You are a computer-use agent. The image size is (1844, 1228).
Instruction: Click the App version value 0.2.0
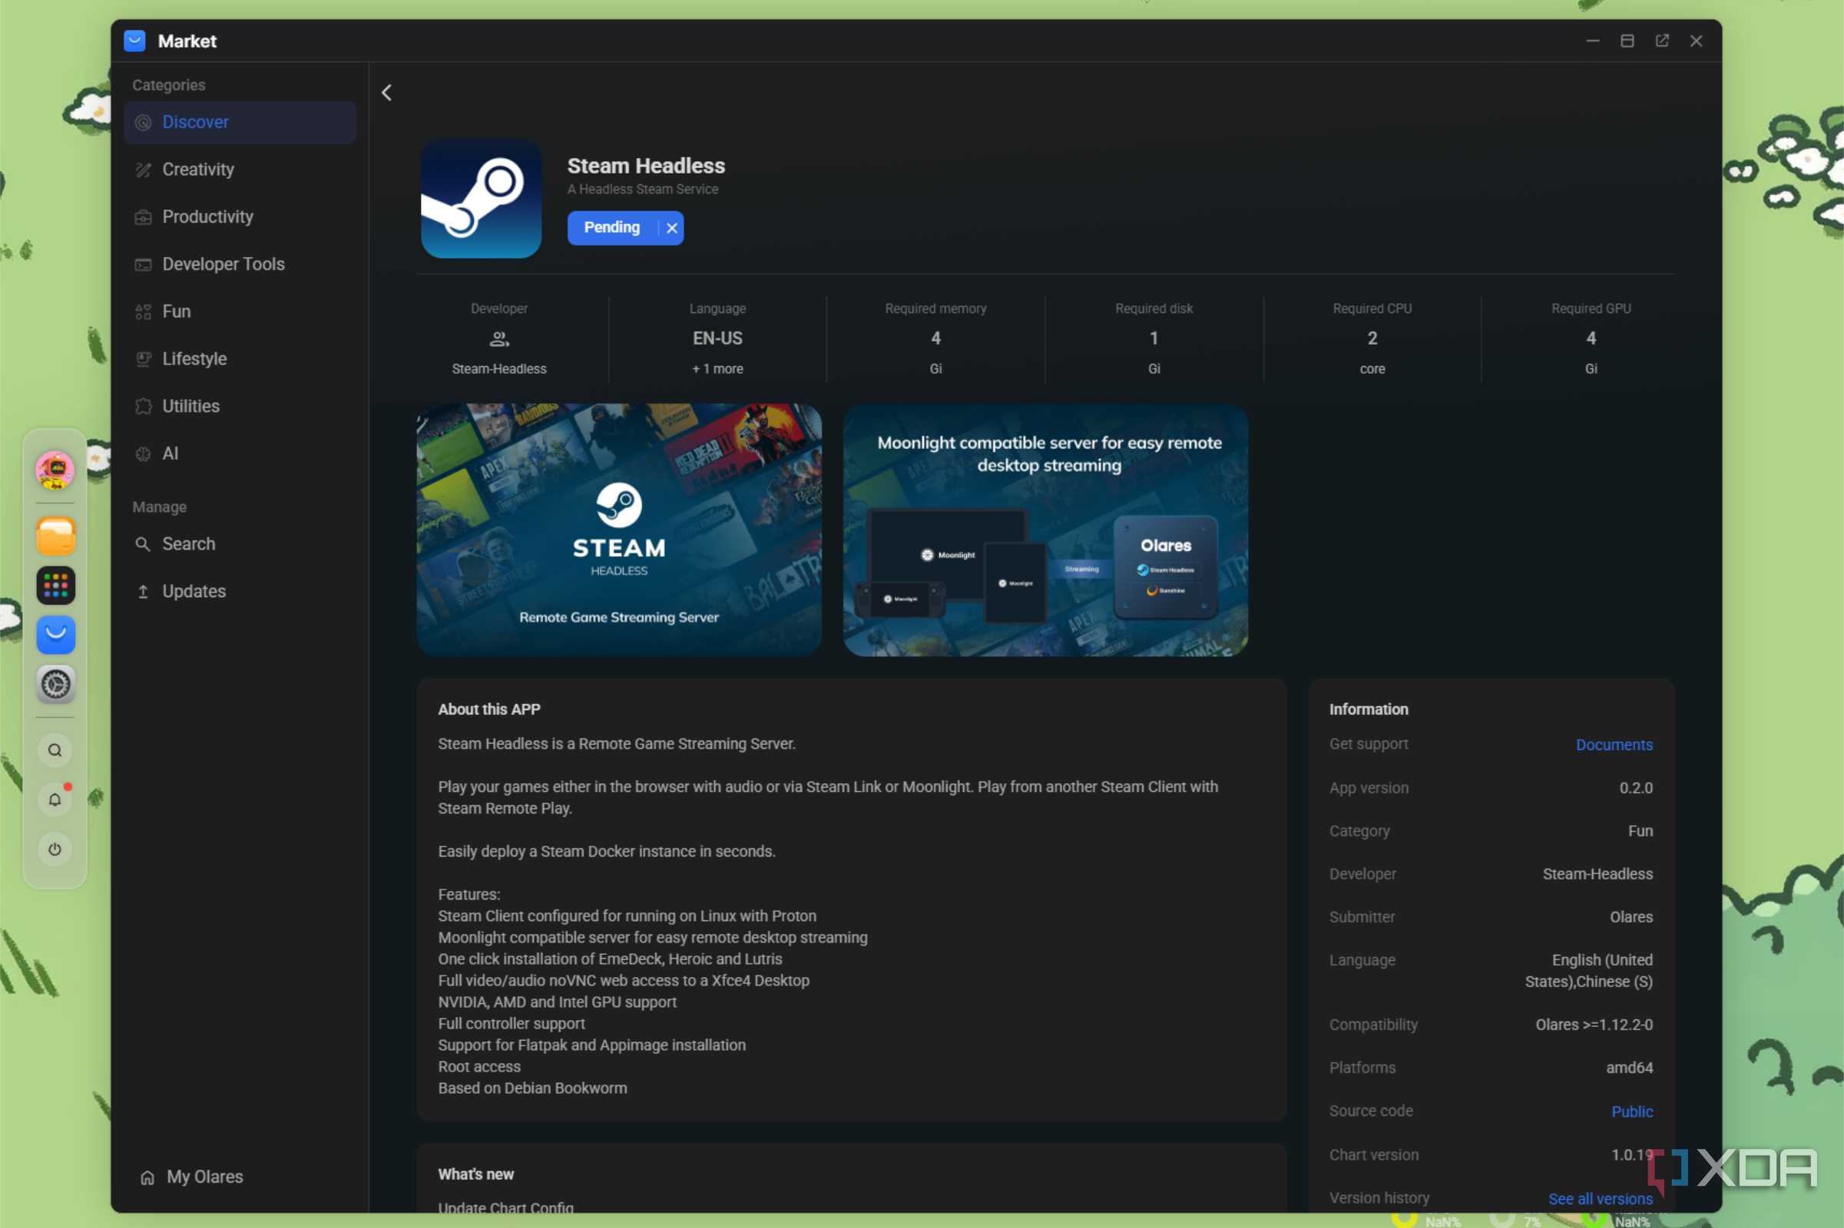[x=1636, y=788]
